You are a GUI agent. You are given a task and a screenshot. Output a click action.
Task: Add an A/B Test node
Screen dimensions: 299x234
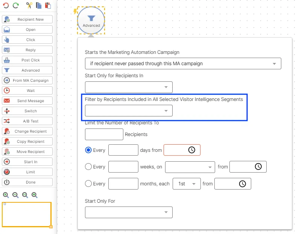coord(27,121)
